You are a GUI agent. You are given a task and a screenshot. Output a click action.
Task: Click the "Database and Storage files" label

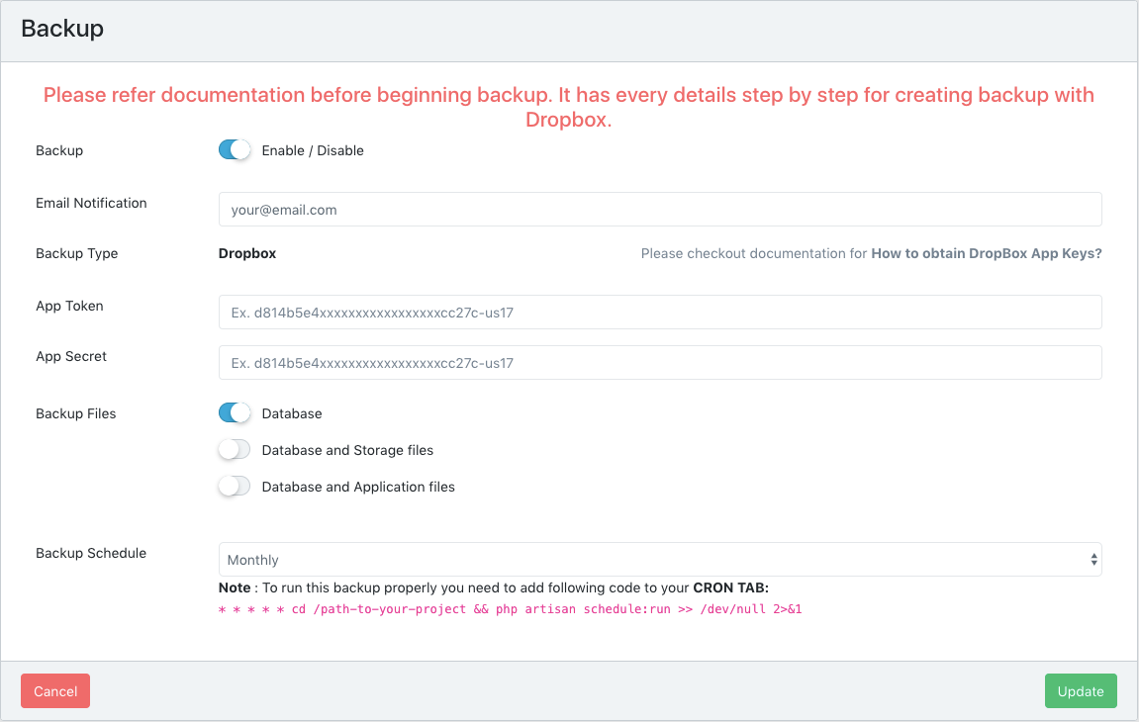pos(347,450)
